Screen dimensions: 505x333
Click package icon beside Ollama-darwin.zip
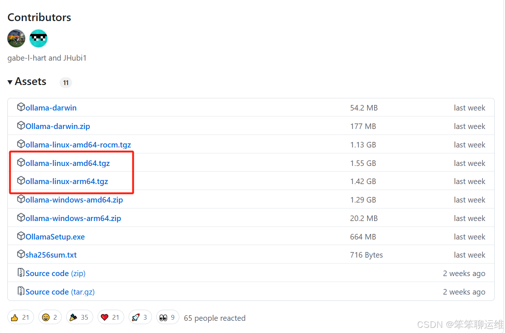click(21, 126)
